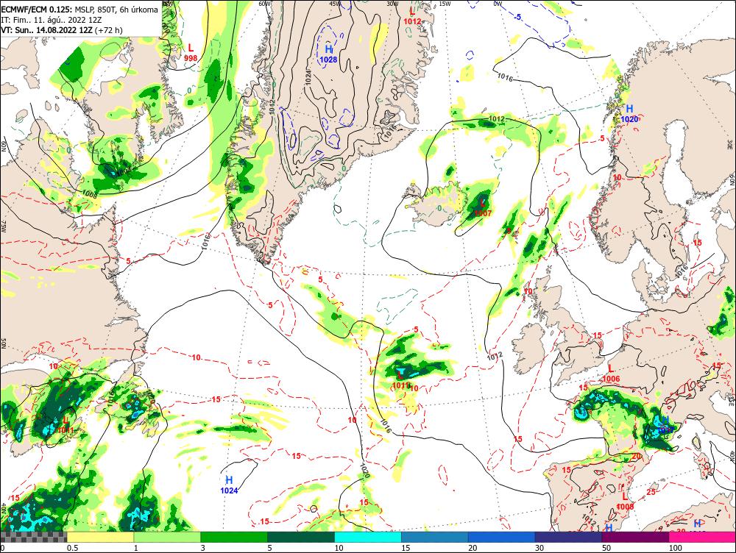Screen dimensions: 736x553
Task: Select the magenta above-100 mm legend swatch
Action: click(702, 537)
